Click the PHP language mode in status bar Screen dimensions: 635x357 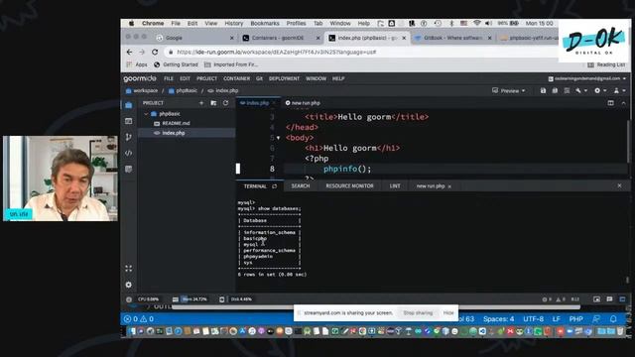pos(575,319)
